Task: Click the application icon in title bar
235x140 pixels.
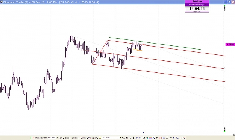Action: (x=2, y=2)
